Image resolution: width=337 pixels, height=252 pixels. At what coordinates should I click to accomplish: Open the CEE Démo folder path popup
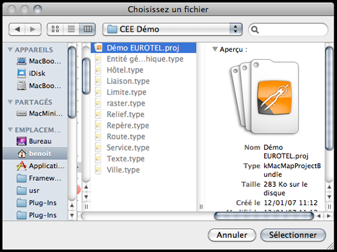[173, 30]
